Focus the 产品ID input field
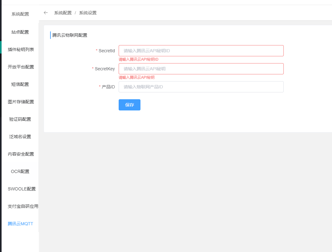The image size is (332, 252). [x=201, y=87]
